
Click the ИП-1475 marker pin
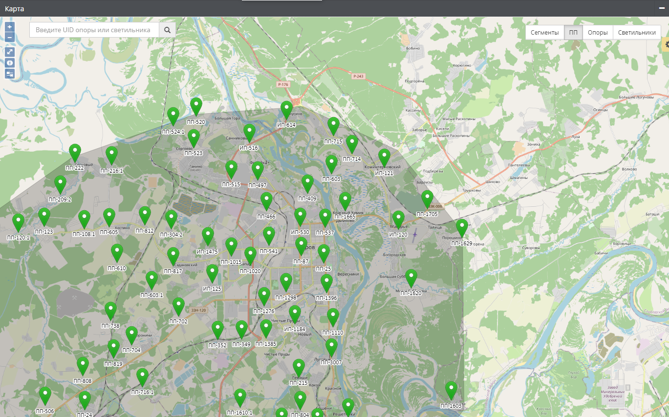point(208,236)
